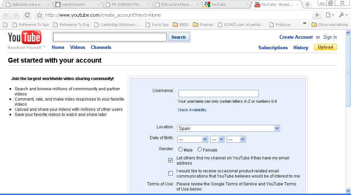Uncheck Let others find my channel checkbox
This screenshot has height=195, width=351.
[x=170, y=160]
